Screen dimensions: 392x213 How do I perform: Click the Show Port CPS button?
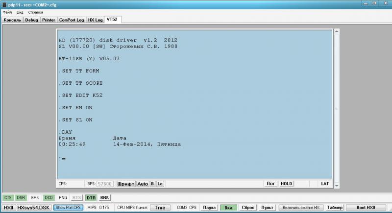68,208
